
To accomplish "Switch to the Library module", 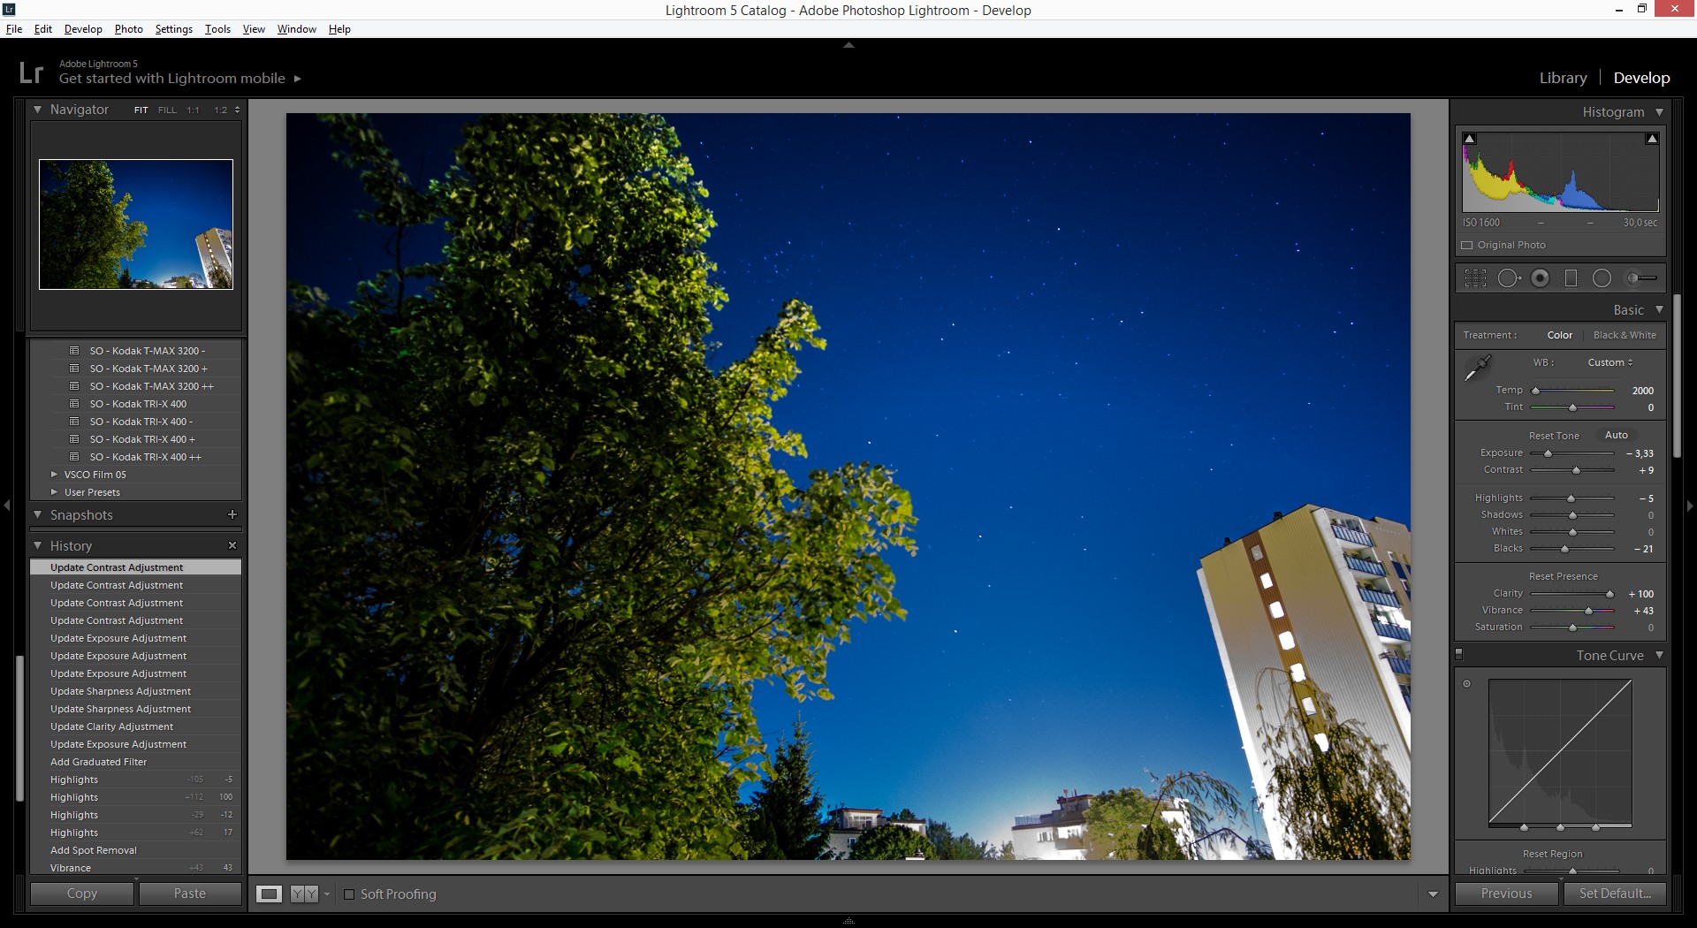I will (1563, 78).
